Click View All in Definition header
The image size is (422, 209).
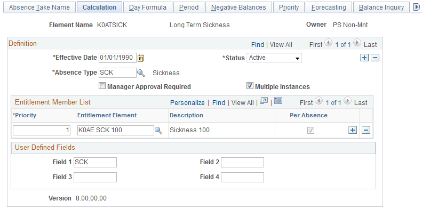(x=281, y=45)
